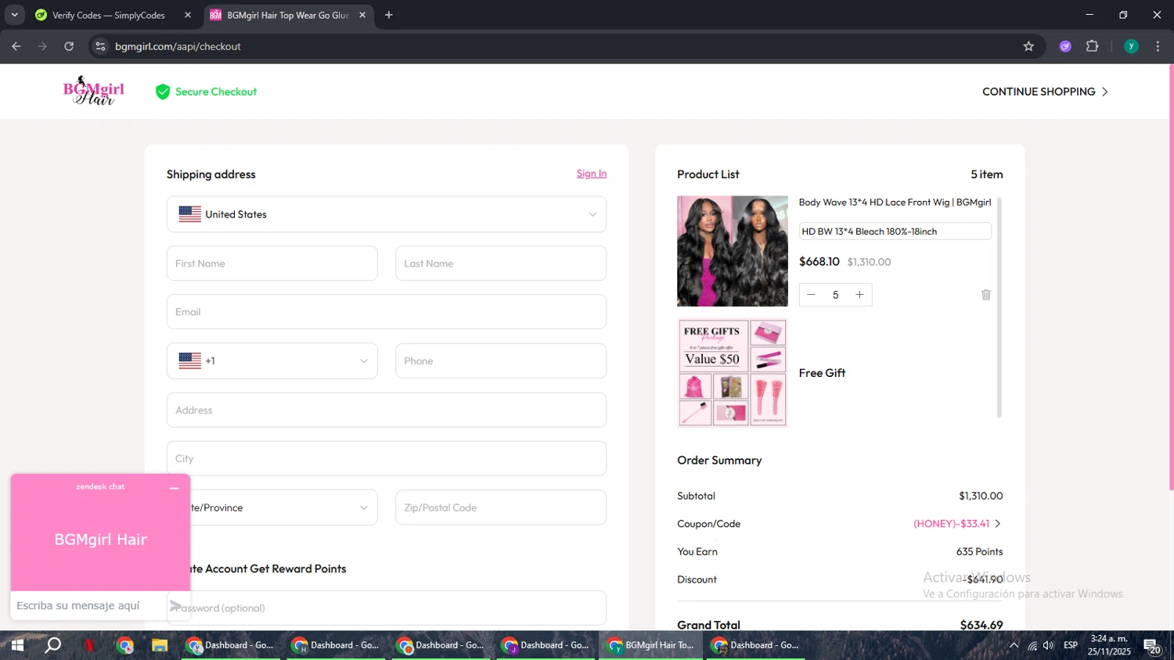The height and width of the screenshot is (660, 1174).
Task: Click the First Name field
Action: click(x=272, y=264)
